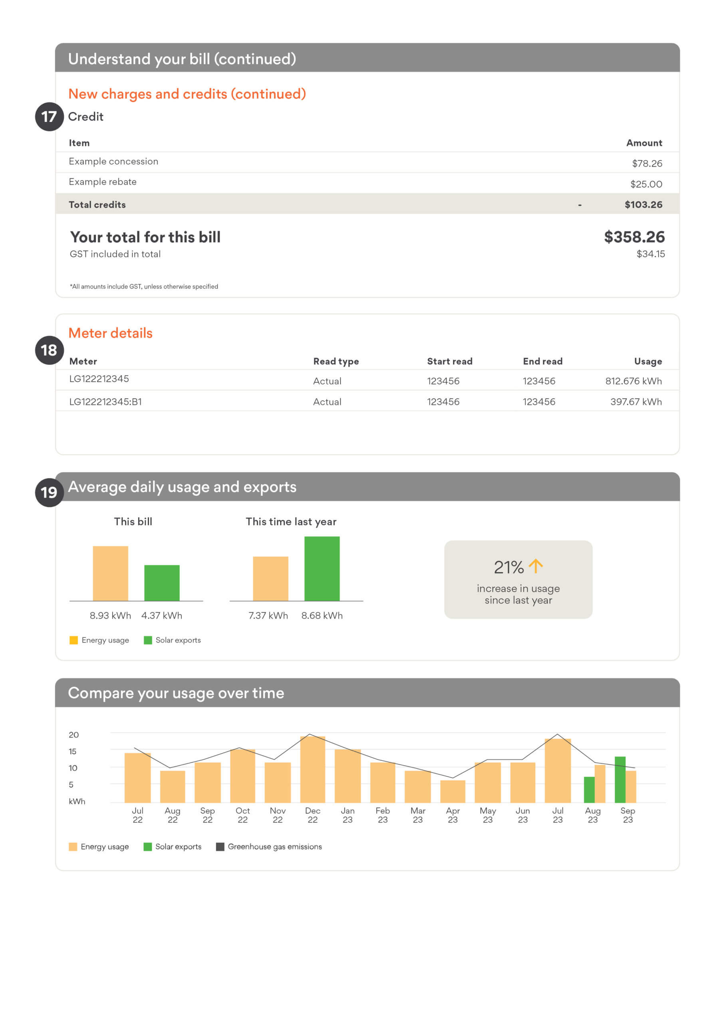
Task: Click Solar exports legend square under Compare chart
Action: [147, 846]
